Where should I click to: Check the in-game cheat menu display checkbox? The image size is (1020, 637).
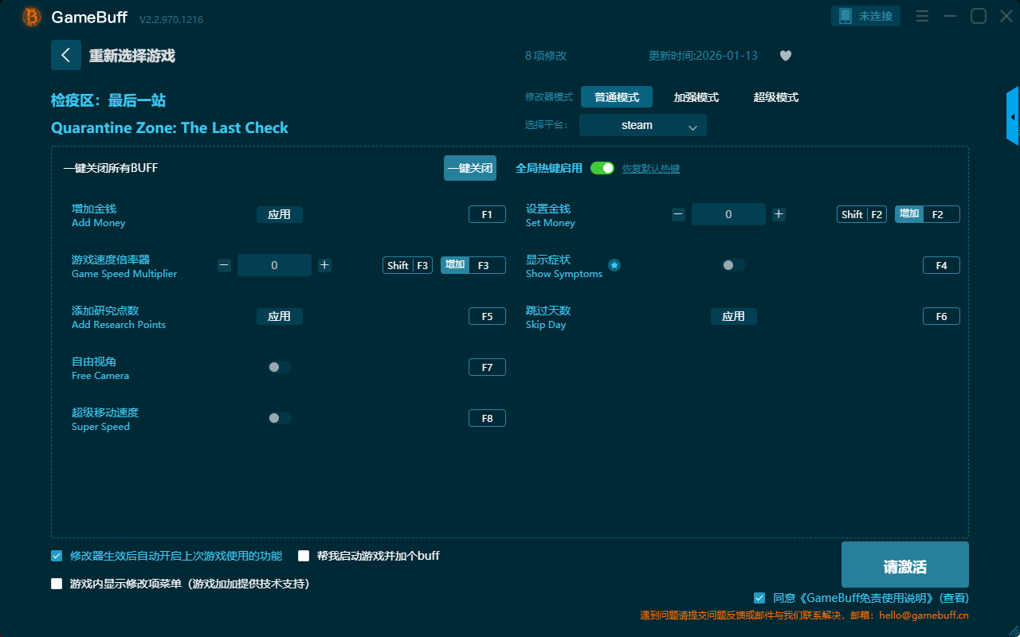tap(57, 584)
